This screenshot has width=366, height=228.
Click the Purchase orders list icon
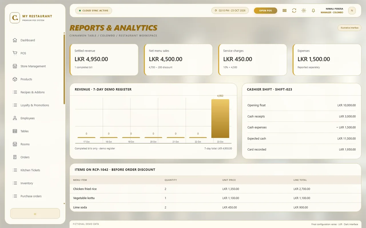click(x=15, y=196)
